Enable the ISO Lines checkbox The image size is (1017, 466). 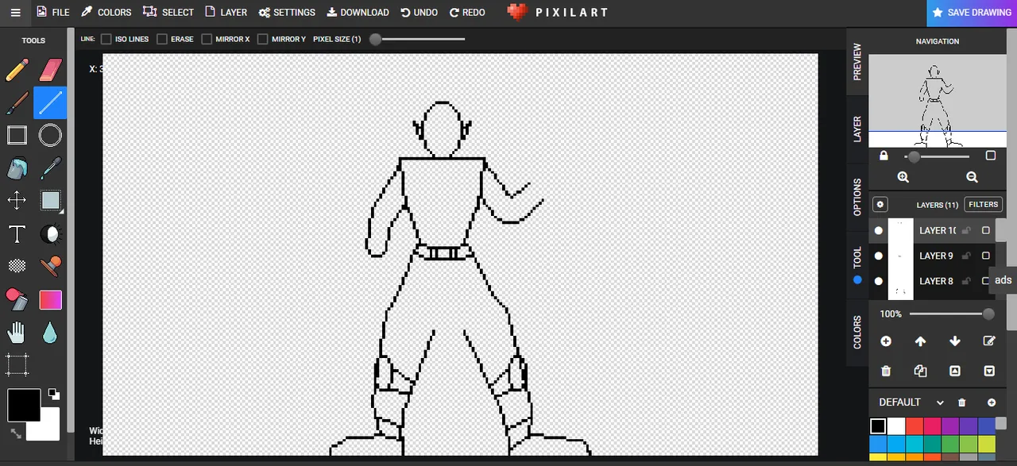point(106,39)
